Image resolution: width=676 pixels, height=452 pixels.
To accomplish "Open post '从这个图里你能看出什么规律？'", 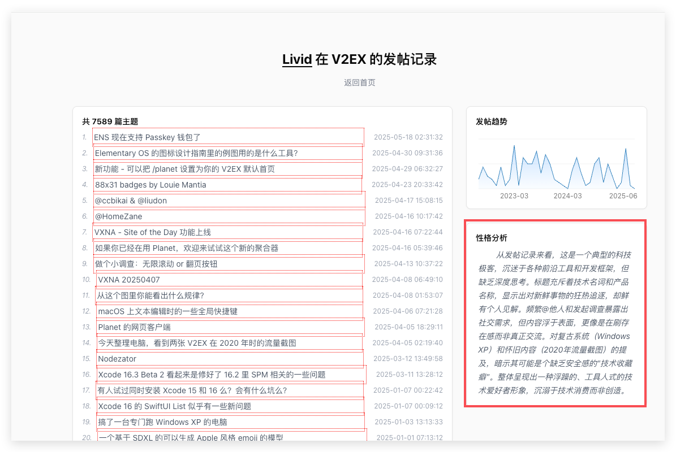I will coord(150,295).
